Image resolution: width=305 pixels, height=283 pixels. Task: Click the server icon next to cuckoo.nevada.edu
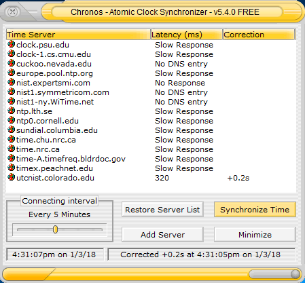tap(11, 63)
